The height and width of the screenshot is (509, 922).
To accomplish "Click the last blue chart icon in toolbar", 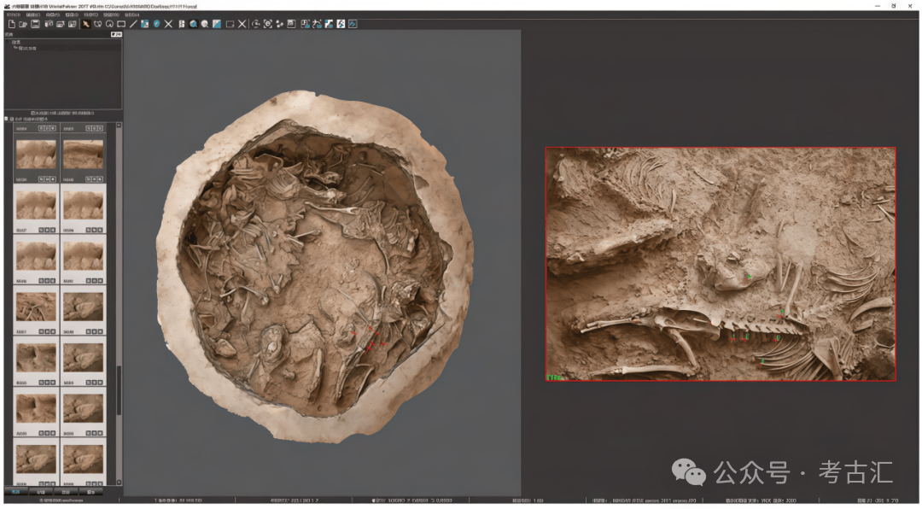I will pos(353,24).
